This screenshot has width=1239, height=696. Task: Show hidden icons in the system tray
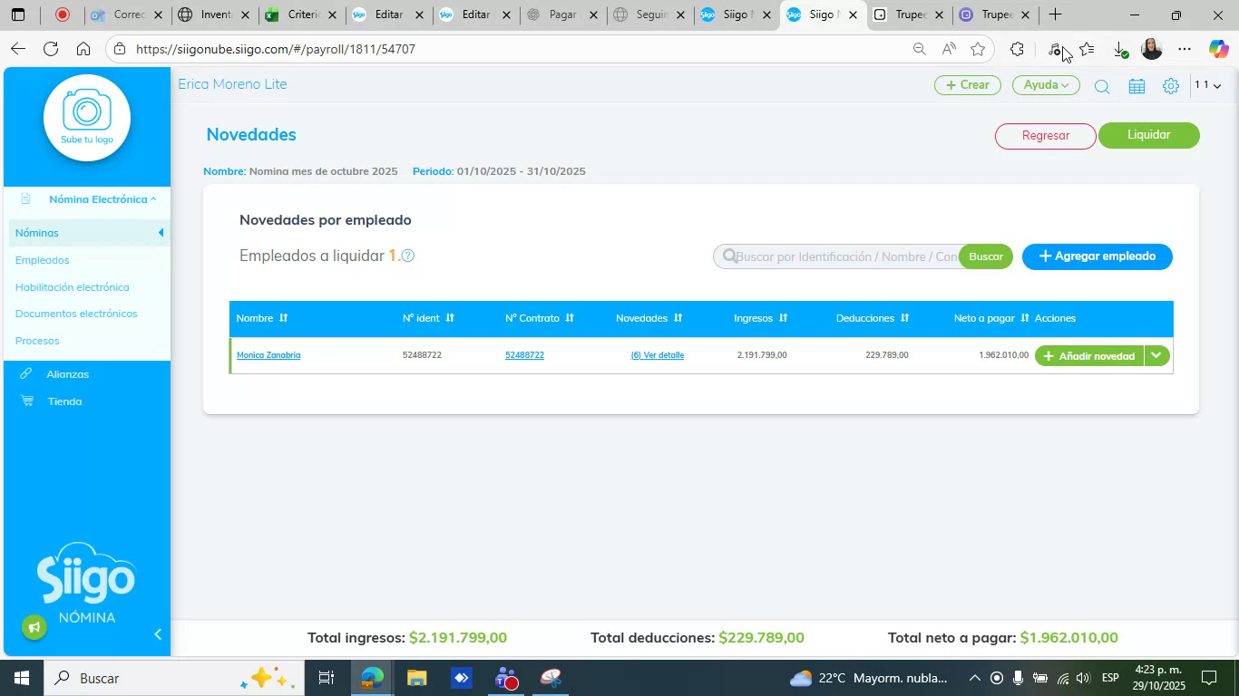(974, 678)
